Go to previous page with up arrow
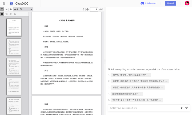The width and height of the screenshot is (192, 115). coord(83,9)
